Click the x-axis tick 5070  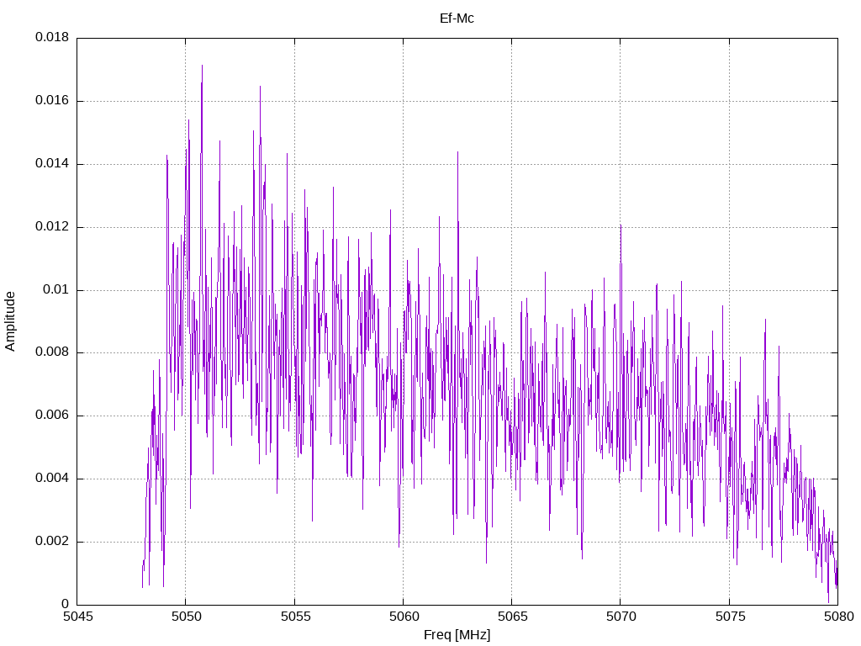621,617
